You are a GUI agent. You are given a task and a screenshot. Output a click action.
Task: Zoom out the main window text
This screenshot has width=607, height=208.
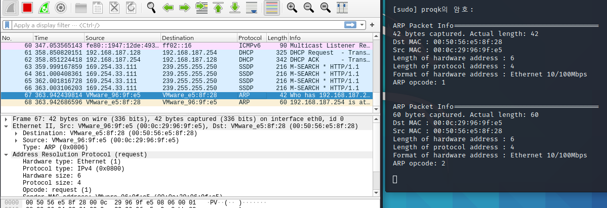tap(308, 8)
